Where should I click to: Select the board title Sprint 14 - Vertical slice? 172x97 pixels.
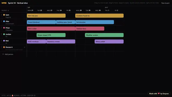[18, 3]
